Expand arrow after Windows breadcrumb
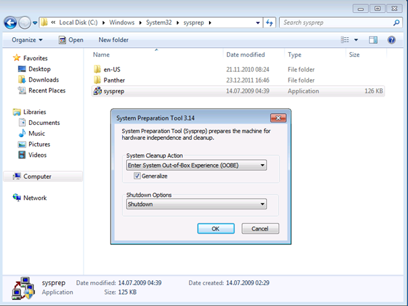 [x=140, y=23]
